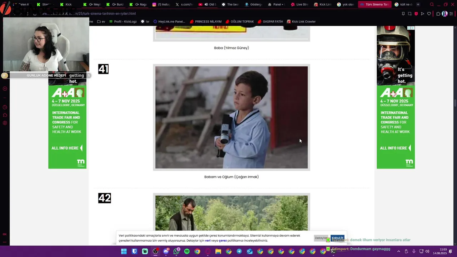Open the 'ev' bookmarks folder
This screenshot has width=457, height=257.
point(101,21)
